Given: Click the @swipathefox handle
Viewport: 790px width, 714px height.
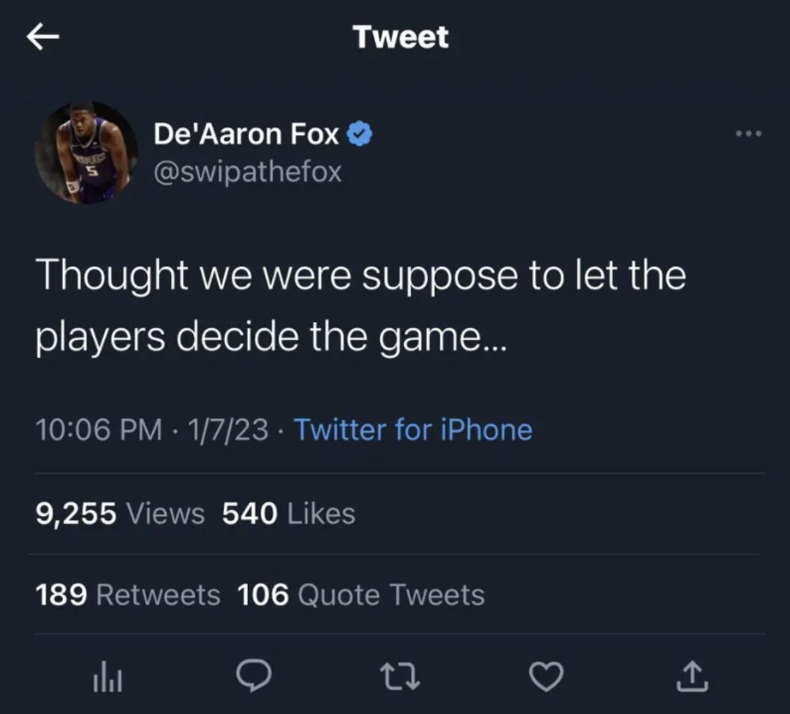Looking at the screenshot, I should point(247,172).
